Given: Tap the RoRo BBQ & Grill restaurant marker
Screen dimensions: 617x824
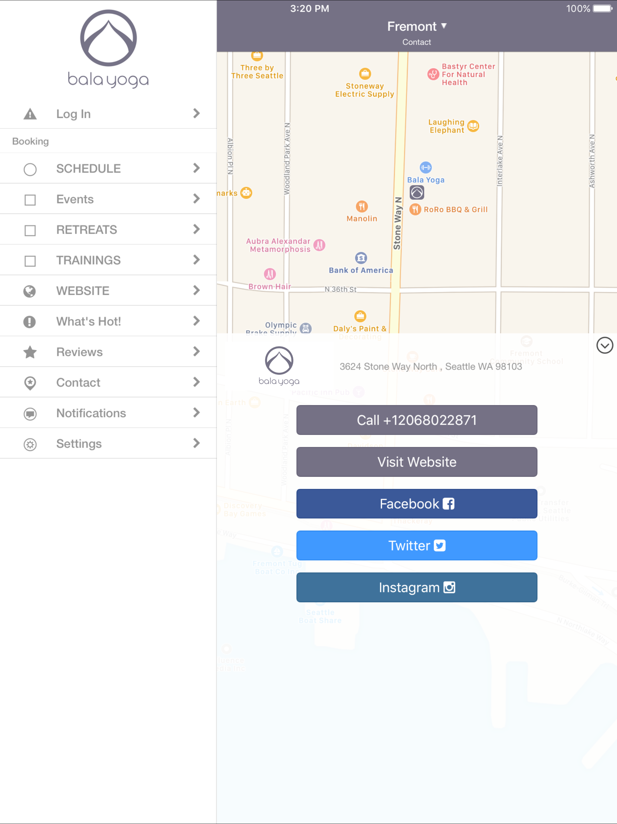Looking at the screenshot, I should pos(415,209).
